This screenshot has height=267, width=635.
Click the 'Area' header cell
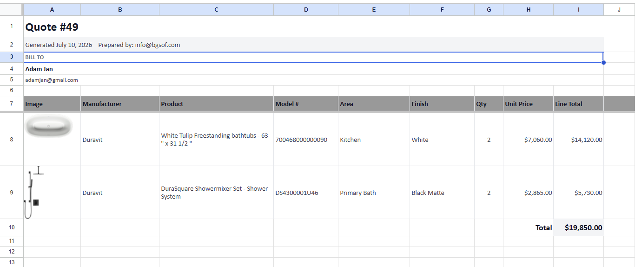tap(374, 104)
